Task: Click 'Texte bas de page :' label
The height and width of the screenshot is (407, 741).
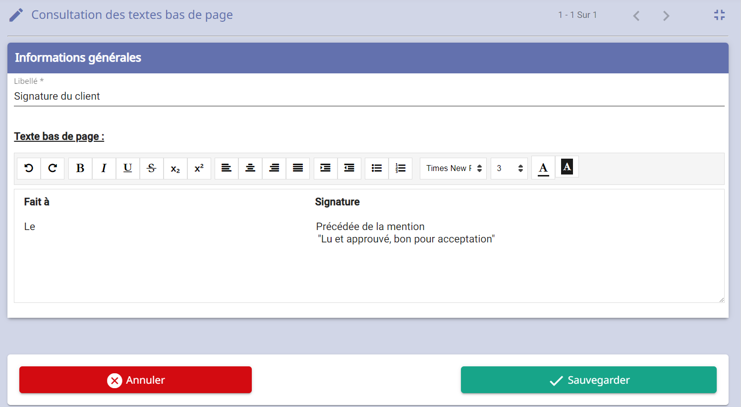Action: point(59,136)
